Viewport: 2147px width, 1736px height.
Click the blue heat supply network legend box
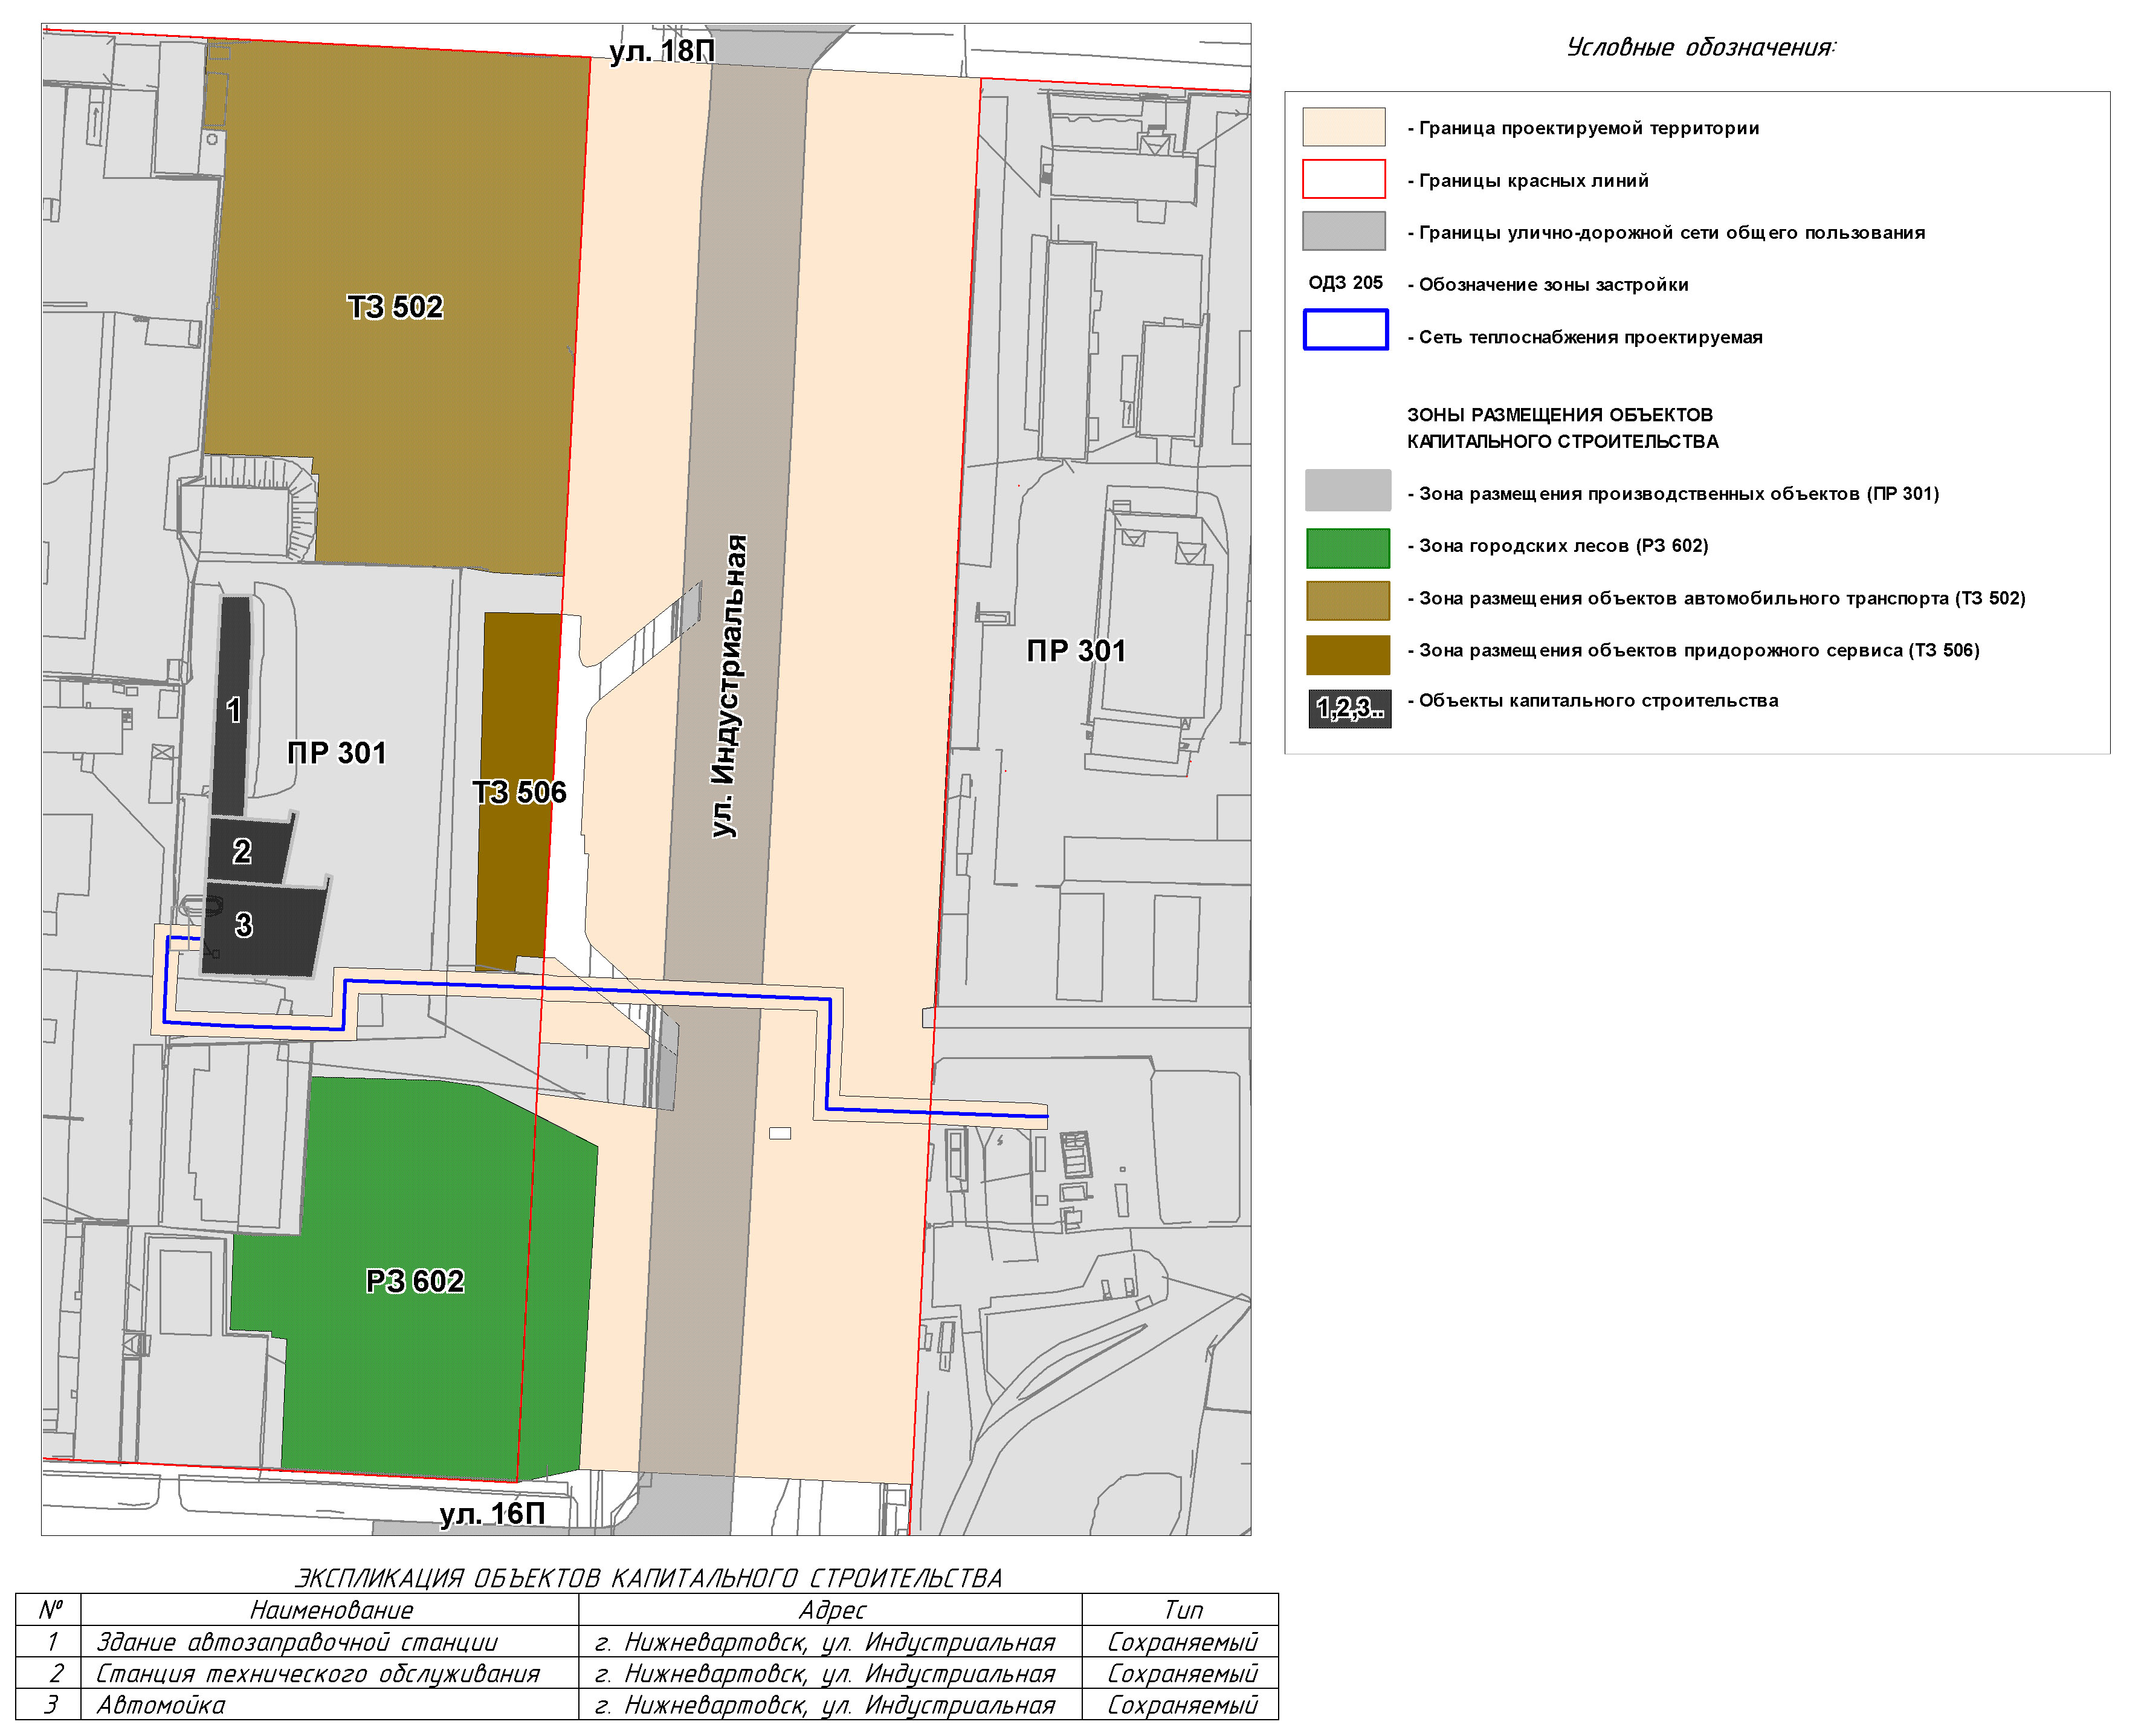[x=1345, y=330]
